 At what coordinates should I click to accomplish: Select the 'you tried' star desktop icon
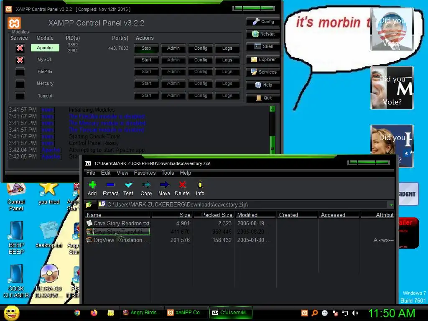(48, 194)
